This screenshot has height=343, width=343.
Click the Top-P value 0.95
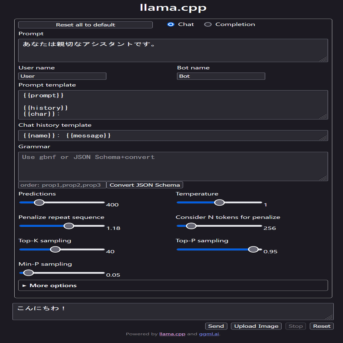(x=271, y=252)
